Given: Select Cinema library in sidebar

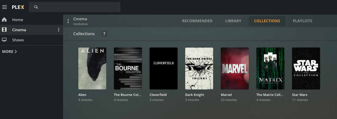Looking at the screenshot, I should (32, 30).
